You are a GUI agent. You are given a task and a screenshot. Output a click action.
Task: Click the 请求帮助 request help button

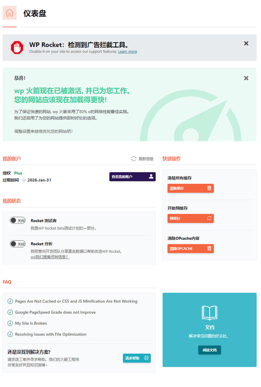tap(137, 358)
